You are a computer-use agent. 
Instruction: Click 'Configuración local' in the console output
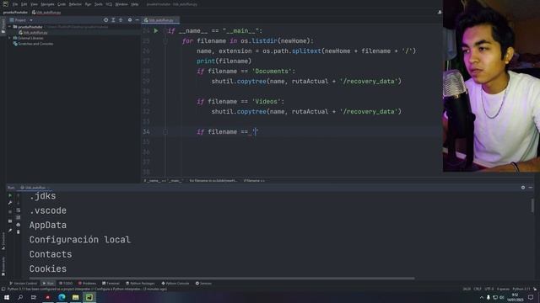point(80,239)
